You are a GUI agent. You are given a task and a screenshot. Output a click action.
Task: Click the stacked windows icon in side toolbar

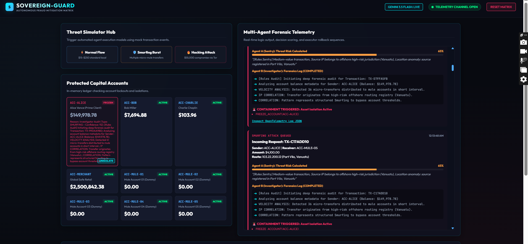tap(523, 70)
